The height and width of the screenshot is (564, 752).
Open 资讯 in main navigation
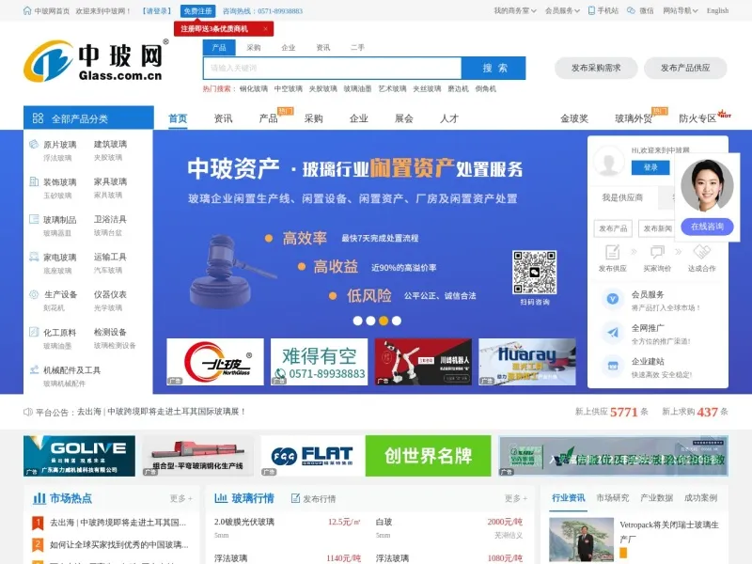[x=223, y=118]
